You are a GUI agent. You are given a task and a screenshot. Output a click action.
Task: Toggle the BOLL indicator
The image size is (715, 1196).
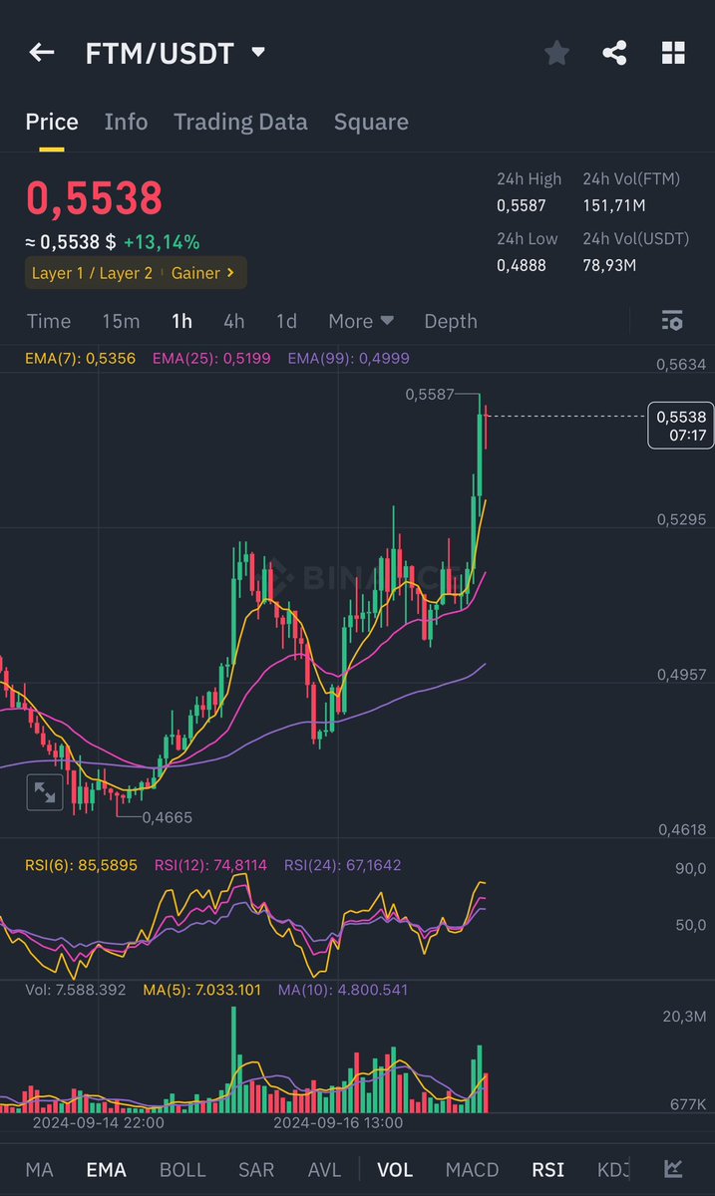coord(182,1170)
